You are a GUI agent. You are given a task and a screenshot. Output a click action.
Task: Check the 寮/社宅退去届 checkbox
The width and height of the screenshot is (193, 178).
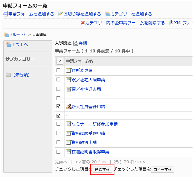pos(58,89)
